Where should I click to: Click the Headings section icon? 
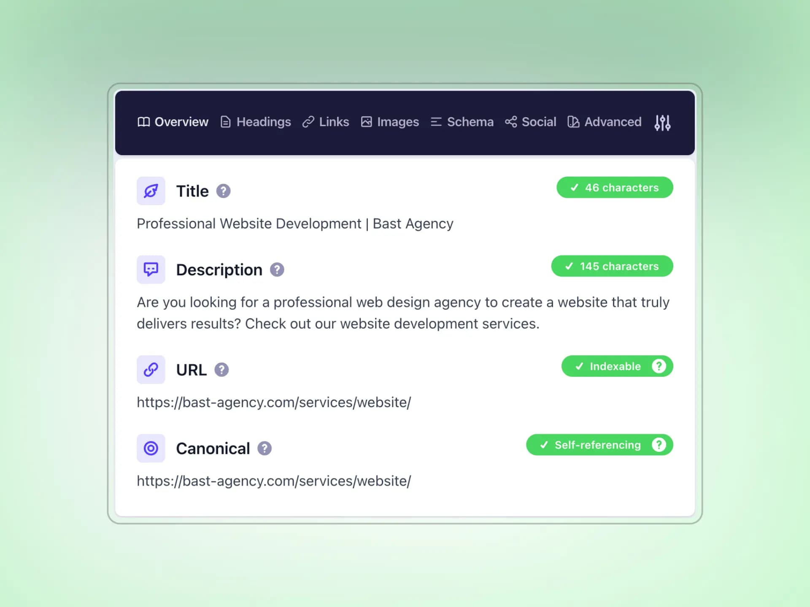[x=226, y=122]
